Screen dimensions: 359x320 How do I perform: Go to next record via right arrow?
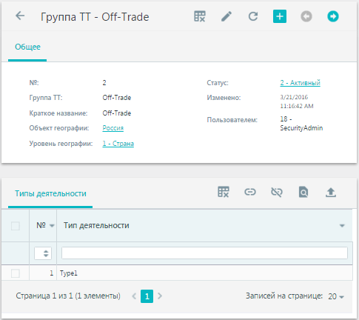(x=333, y=16)
